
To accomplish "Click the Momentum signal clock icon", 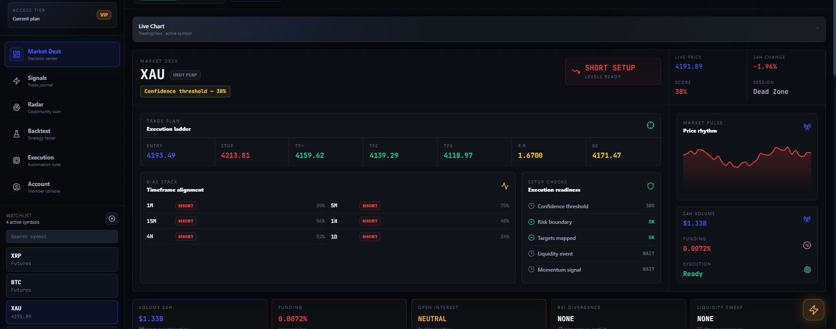I will point(531,269).
